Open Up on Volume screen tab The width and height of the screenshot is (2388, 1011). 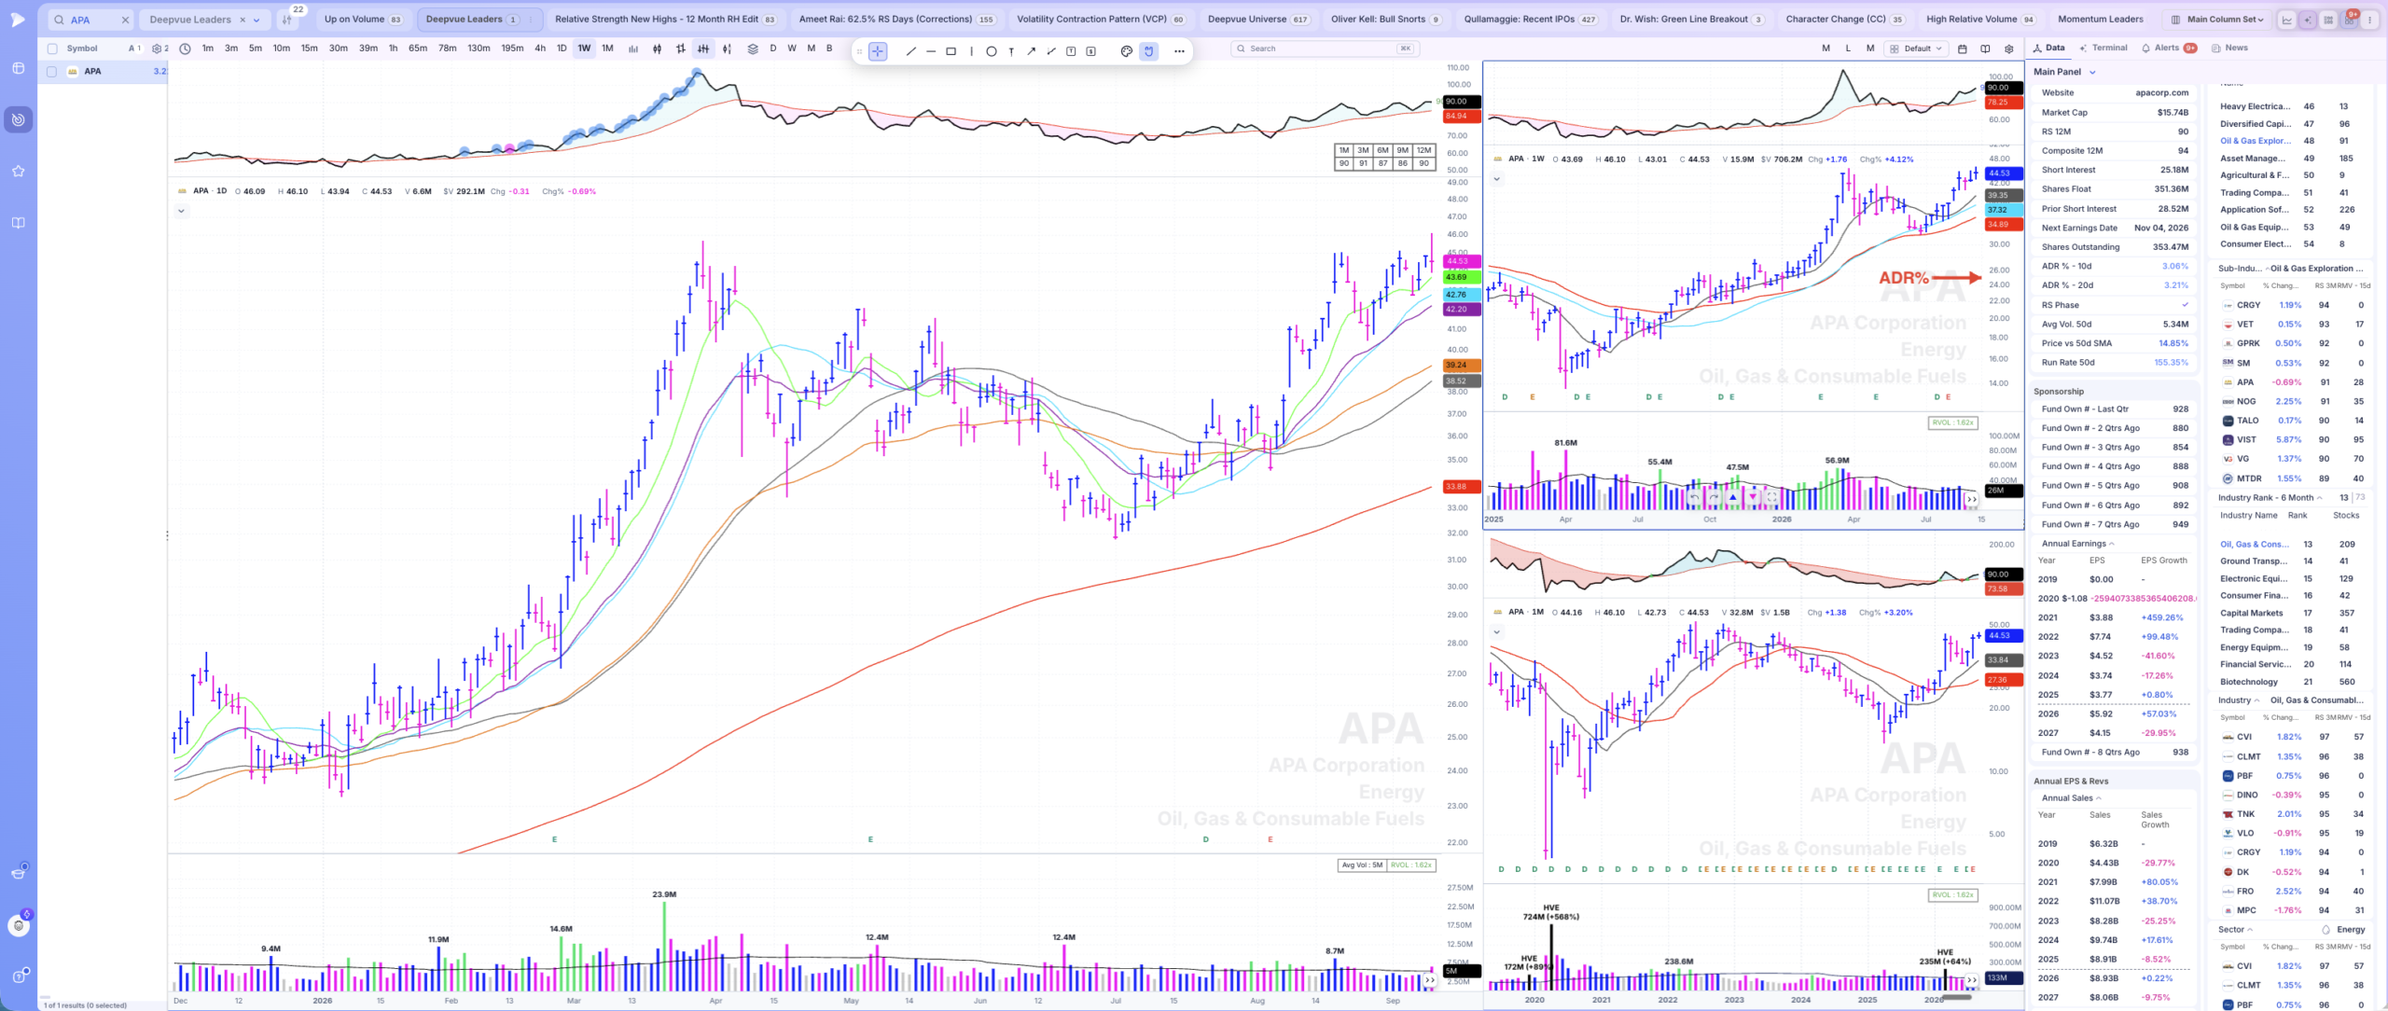coord(363,19)
